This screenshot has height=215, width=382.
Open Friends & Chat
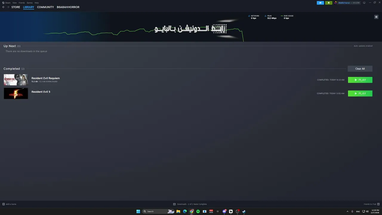(x=371, y=204)
